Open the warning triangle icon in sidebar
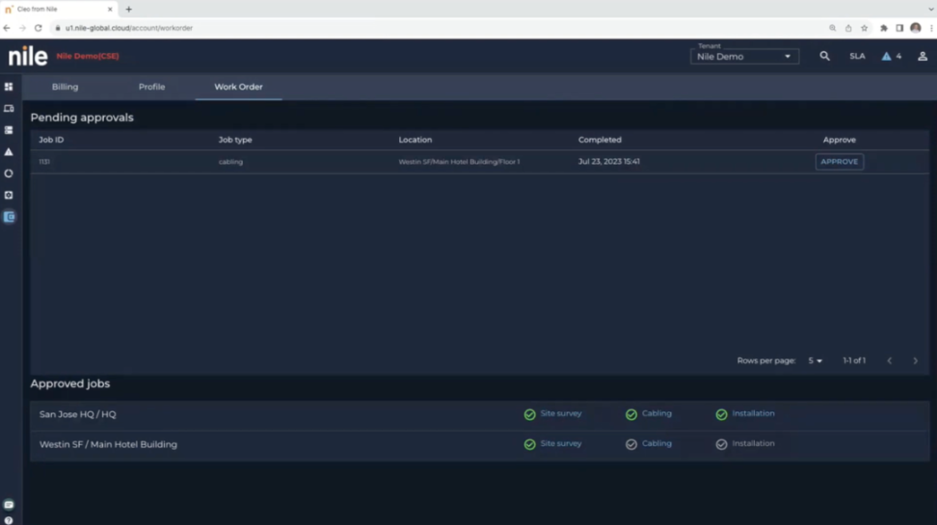Image resolution: width=937 pixels, height=525 pixels. click(9, 152)
